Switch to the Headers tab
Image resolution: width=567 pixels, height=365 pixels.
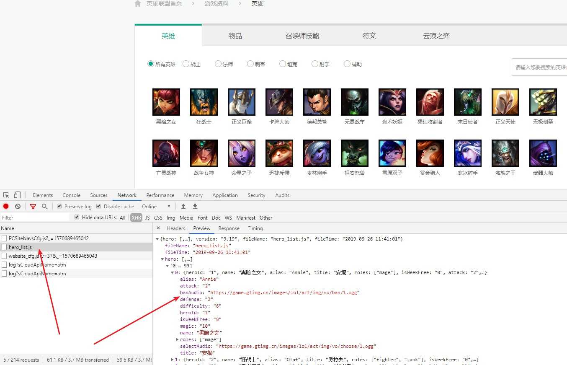[x=176, y=228]
